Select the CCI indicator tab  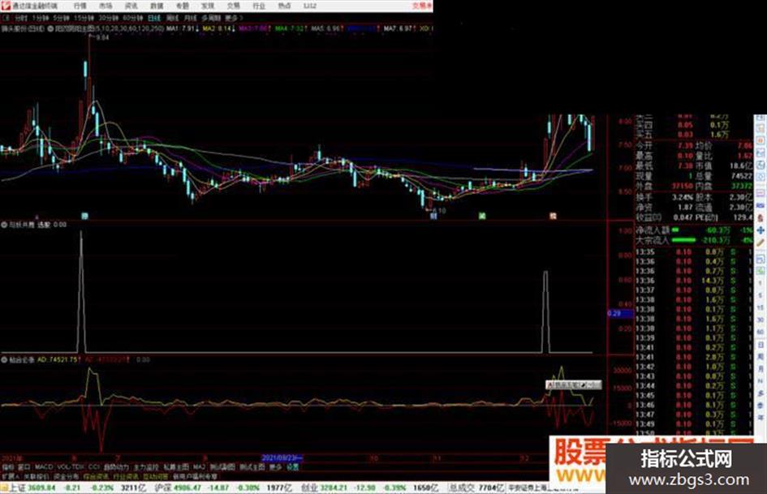(x=93, y=467)
